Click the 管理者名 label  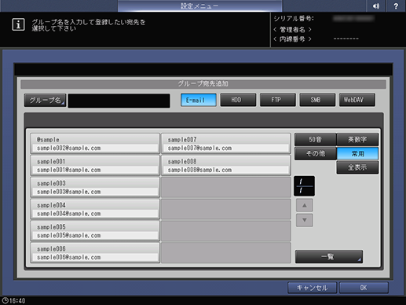292,29
